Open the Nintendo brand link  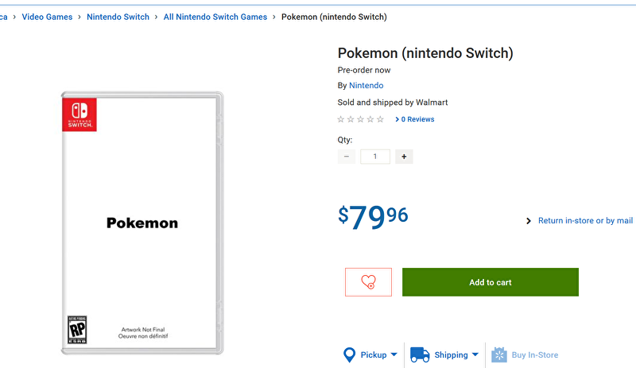click(x=366, y=86)
